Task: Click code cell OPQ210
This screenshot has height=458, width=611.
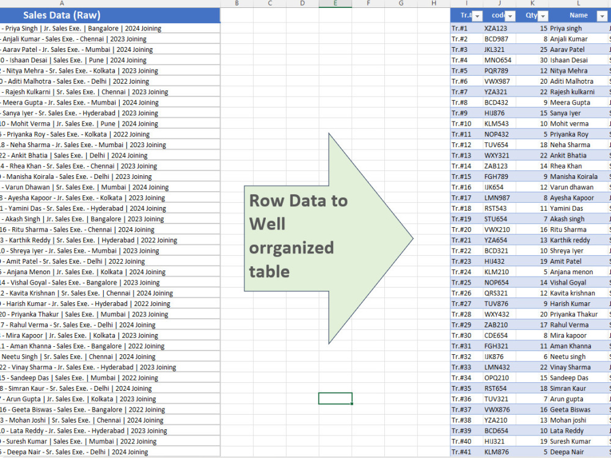Action: tap(500, 378)
